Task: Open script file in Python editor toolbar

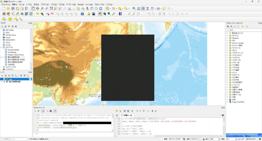Action: click(x=117, y=111)
